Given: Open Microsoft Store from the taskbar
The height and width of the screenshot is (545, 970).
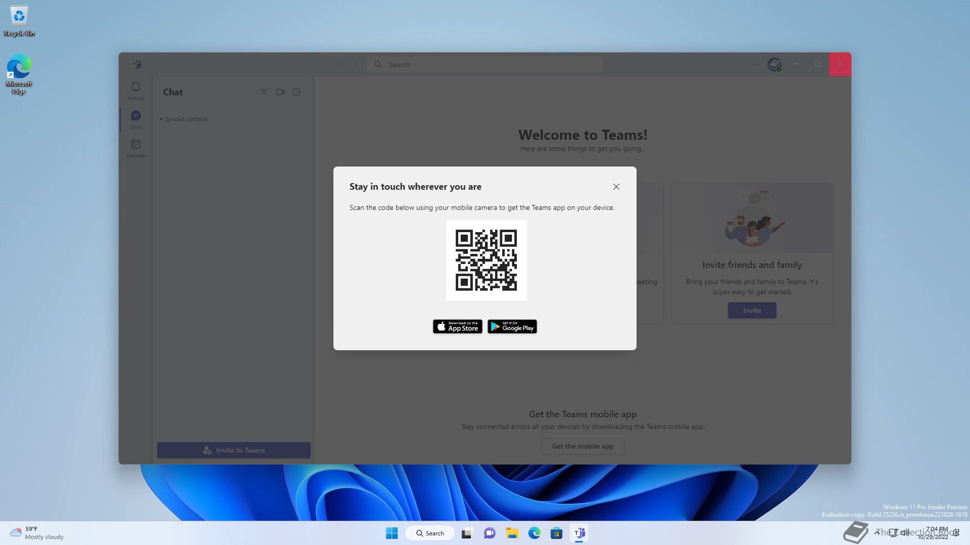Looking at the screenshot, I should (x=557, y=533).
